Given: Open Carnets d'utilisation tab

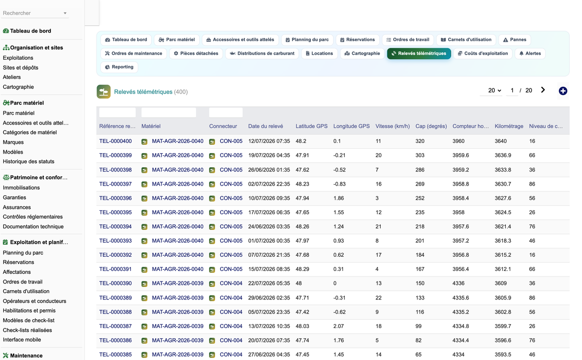Looking at the screenshot, I should click(x=466, y=40).
